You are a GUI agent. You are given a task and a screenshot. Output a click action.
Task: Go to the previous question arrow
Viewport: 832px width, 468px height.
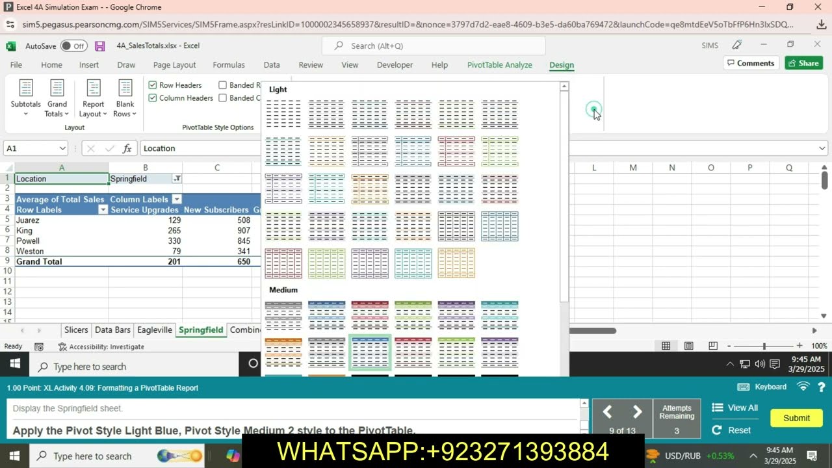[607, 411]
